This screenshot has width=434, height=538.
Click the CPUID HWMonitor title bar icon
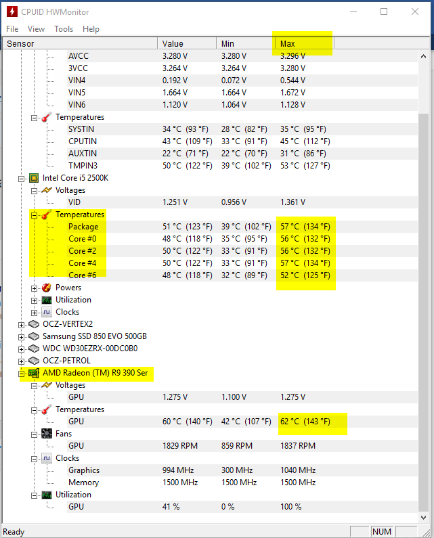tap(12, 12)
